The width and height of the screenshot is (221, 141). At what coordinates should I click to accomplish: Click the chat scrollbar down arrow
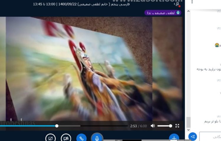click(189, 130)
